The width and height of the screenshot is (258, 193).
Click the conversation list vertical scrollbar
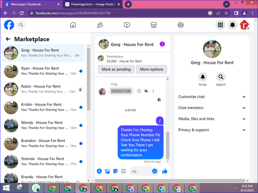(x=88, y=79)
